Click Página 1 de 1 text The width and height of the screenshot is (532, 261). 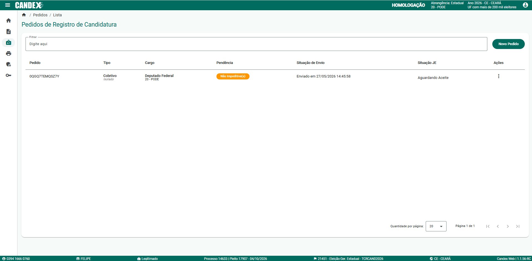click(x=465, y=226)
